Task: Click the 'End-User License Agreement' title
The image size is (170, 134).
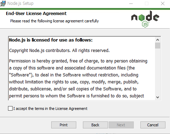Action: pos(36,14)
